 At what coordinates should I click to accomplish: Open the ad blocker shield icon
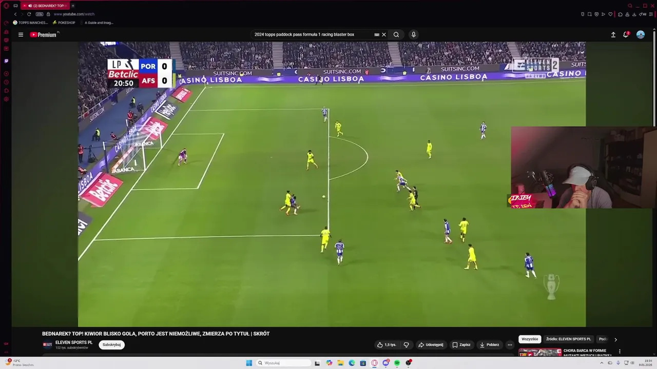pyautogui.click(x=596, y=14)
